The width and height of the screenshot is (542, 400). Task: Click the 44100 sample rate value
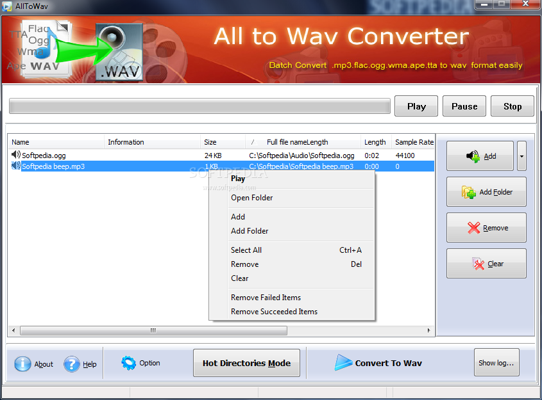[405, 156]
